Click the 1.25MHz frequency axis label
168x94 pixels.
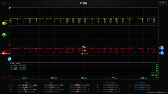25,78
